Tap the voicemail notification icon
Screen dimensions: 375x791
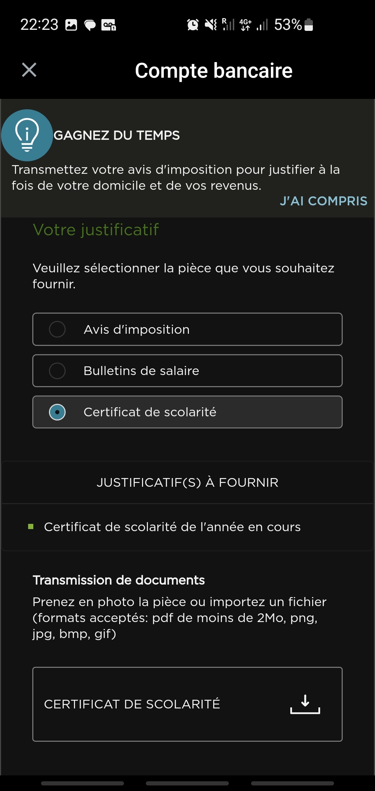tap(108, 25)
